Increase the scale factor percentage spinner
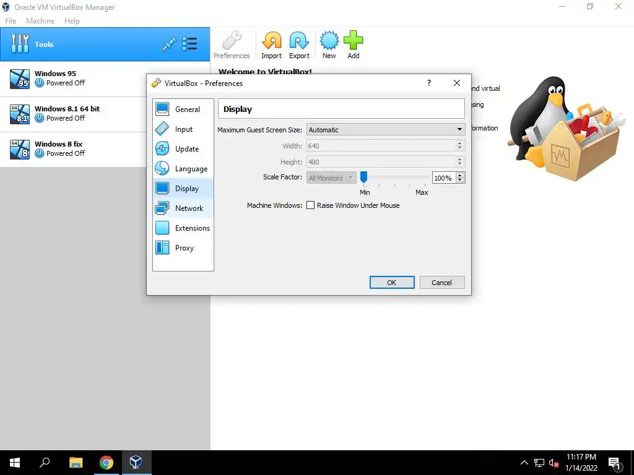The image size is (634, 475). coord(460,175)
